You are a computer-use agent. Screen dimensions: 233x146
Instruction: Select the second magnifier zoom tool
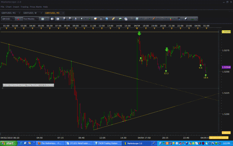pyautogui.click(x=70, y=19)
